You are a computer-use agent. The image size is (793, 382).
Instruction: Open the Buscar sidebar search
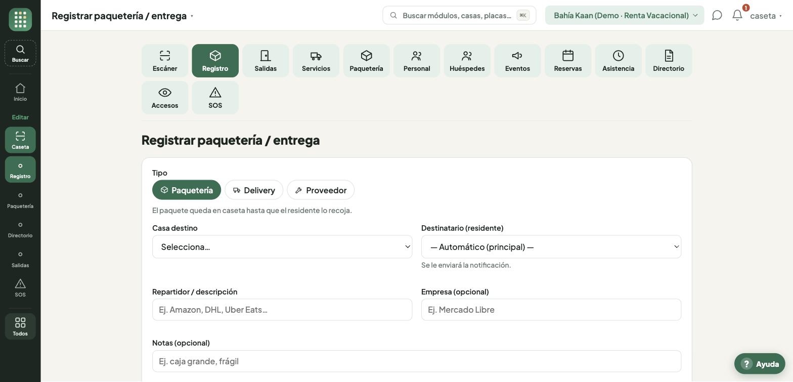[x=20, y=53]
